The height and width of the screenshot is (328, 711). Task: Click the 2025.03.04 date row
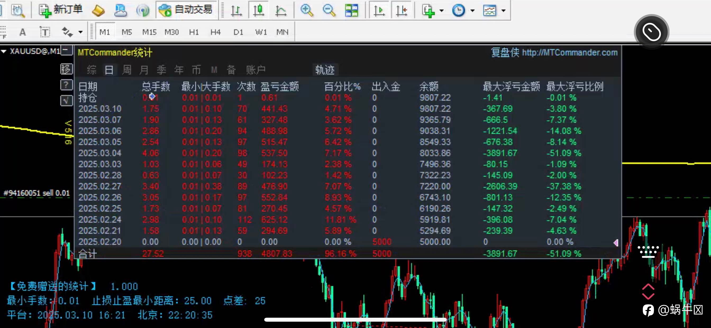(x=100, y=153)
